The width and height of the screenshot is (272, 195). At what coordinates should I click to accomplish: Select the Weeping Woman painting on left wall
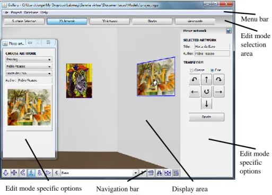[79, 81]
